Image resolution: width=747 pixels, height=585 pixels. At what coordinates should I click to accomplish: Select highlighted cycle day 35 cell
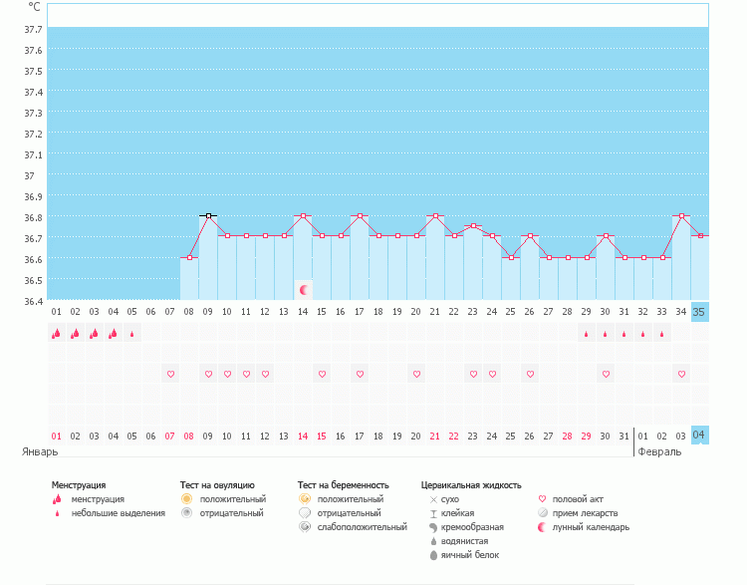click(699, 311)
